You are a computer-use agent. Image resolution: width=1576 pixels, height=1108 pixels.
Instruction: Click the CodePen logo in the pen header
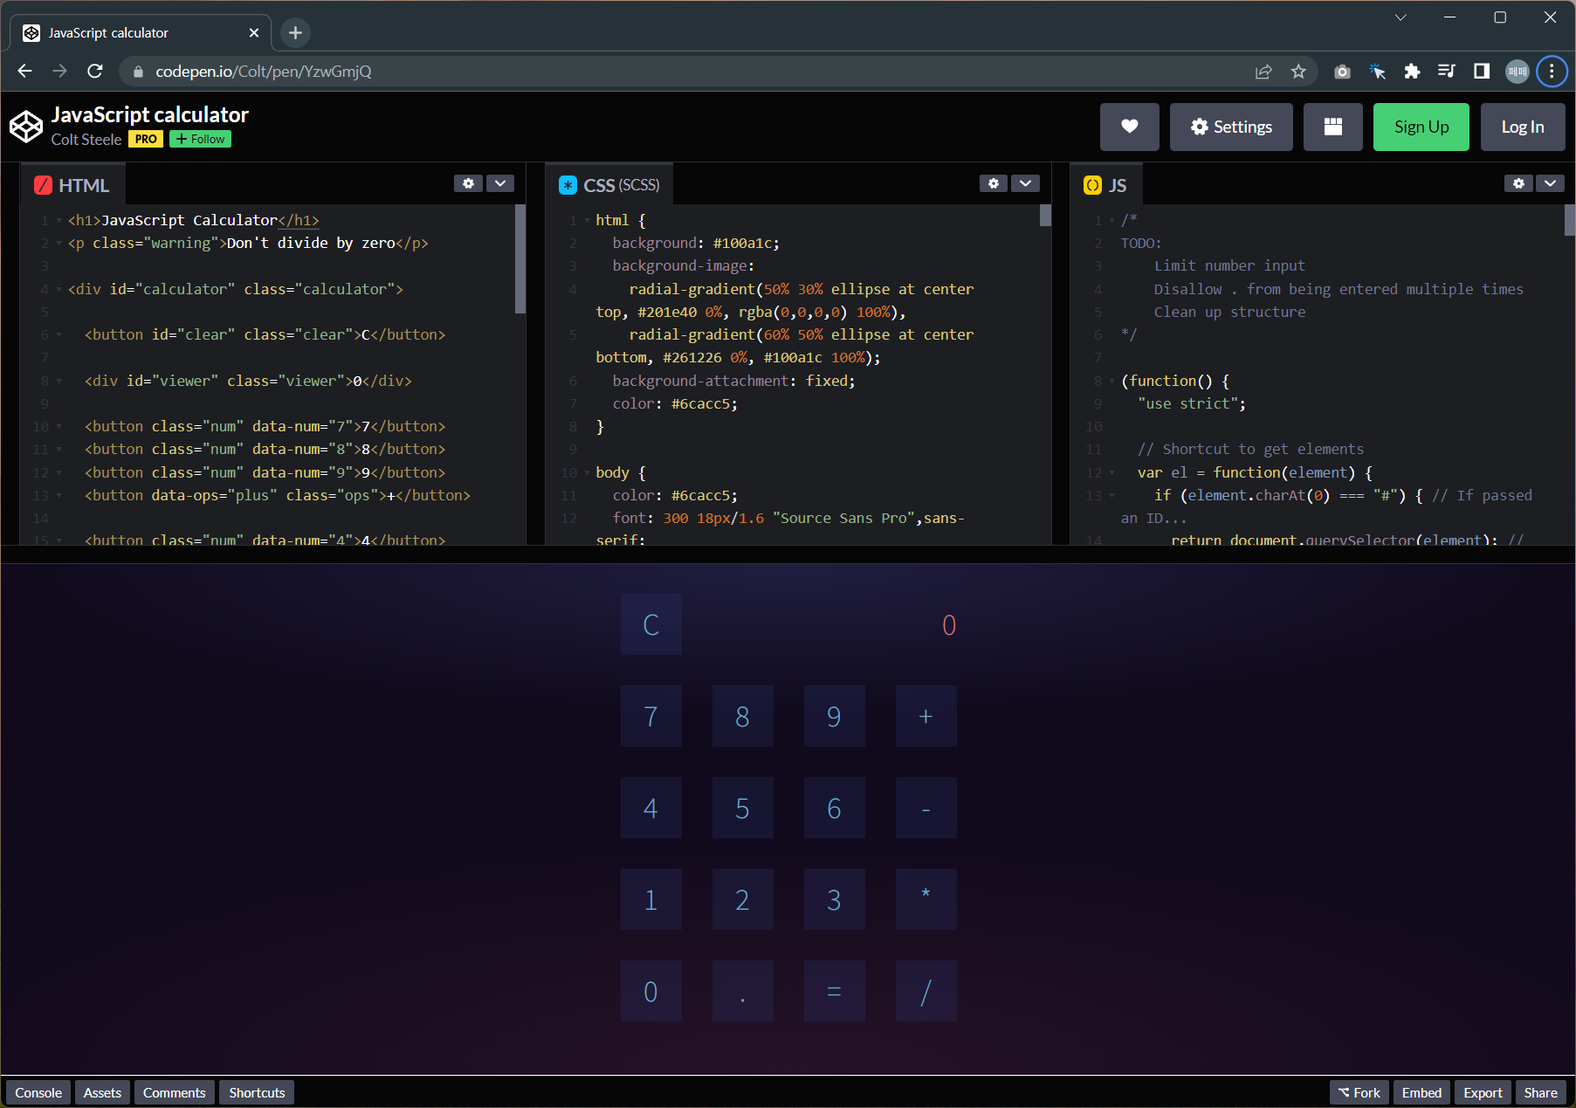[26, 127]
